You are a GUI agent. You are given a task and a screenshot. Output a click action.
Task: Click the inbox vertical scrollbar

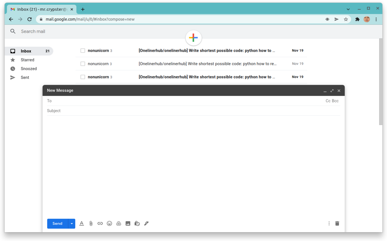coord(381,82)
